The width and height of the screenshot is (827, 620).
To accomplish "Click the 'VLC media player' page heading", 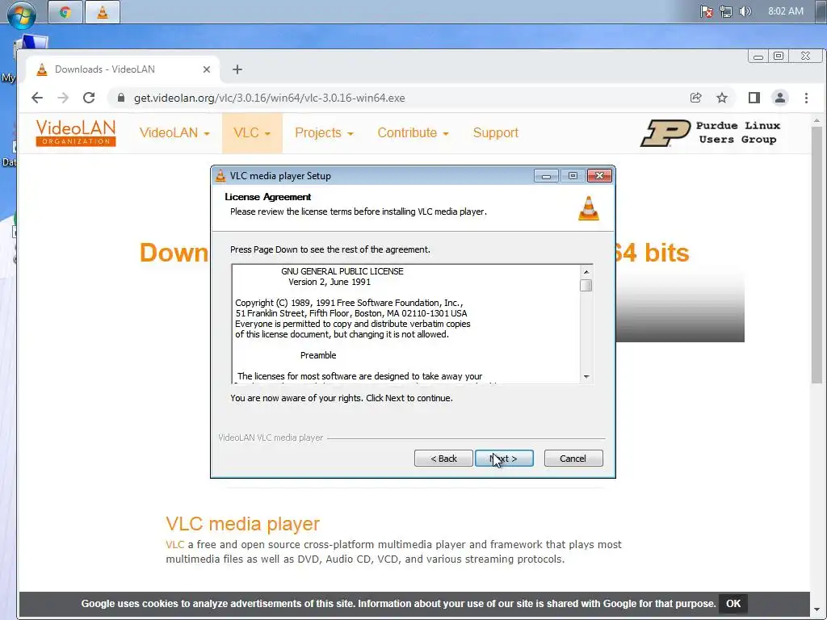I will [242, 524].
